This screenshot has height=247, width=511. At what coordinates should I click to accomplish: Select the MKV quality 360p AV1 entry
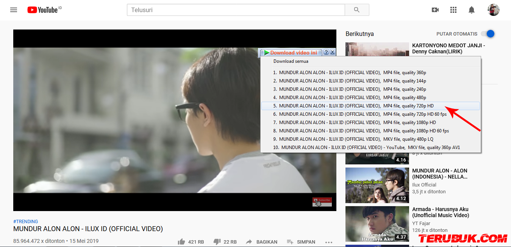pyautogui.click(x=370, y=148)
